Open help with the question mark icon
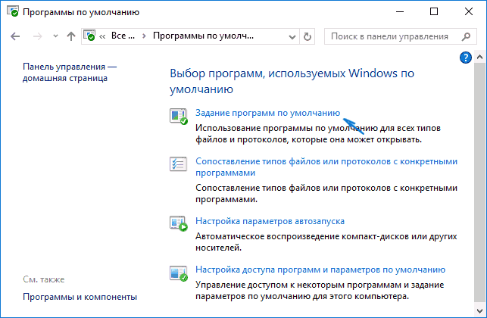Image resolution: width=487 pixels, height=318 pixels. pyautogui.click(x=466, y=58)
